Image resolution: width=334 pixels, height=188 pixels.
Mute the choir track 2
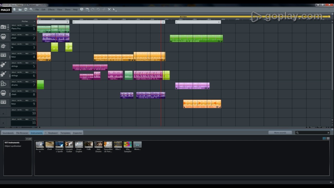(20, 35)
